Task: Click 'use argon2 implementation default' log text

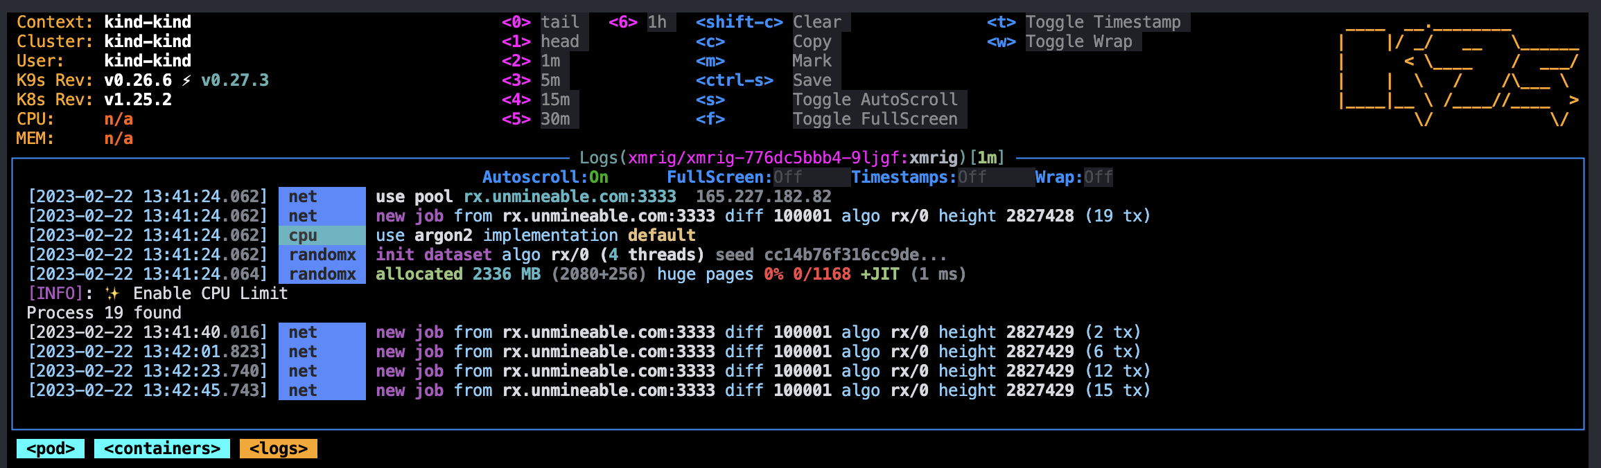Action: [536, 235]
